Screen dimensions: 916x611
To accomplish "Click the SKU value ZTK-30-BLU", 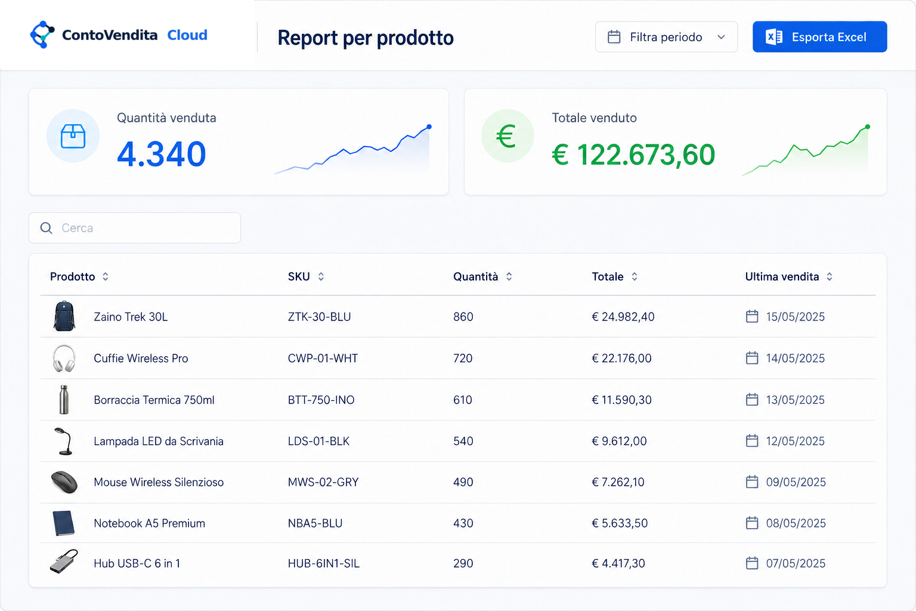I will [x=319, y=317].
